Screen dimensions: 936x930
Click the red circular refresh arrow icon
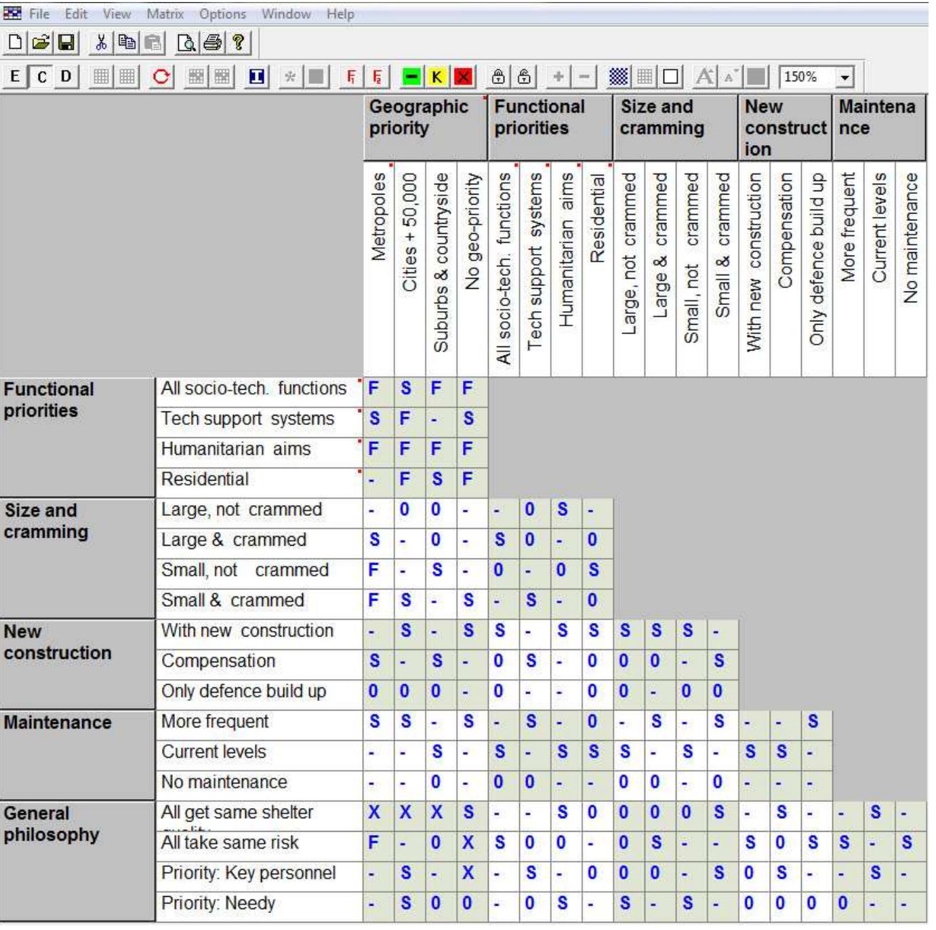pyautogui.click(x=161, y=77)
